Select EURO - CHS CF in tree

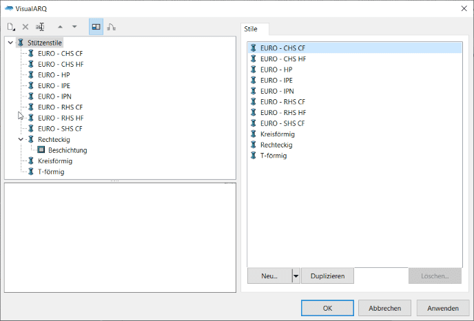(x=60, y=54)
